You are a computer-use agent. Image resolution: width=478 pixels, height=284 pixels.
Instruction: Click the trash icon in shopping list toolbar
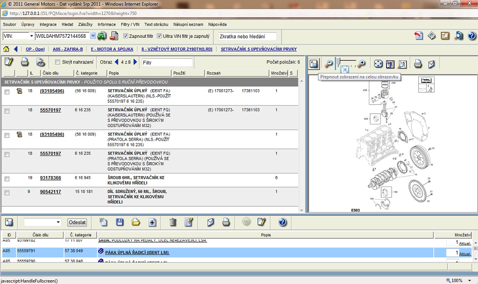(173, 222)
